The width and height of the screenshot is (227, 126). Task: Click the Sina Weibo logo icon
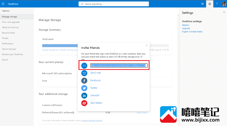(84, 103)
